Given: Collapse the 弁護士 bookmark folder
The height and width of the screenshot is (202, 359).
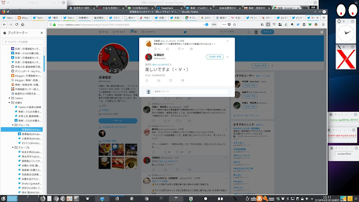Looking at the screenshot, I should click(10, 103).
